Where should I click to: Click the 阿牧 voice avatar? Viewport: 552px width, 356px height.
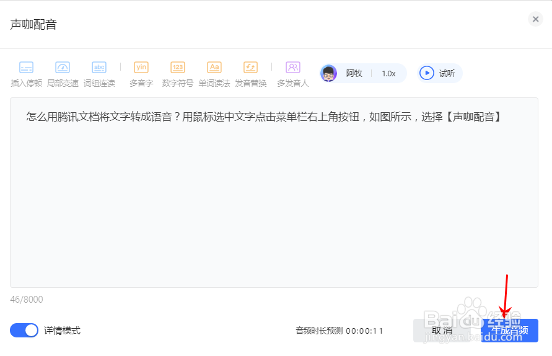(329, 73)
